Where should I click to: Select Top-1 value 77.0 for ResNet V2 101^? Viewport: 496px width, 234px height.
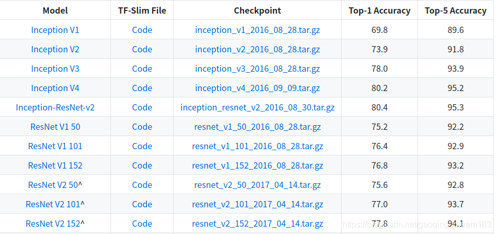pyautogui.click(x=380, y=204)
